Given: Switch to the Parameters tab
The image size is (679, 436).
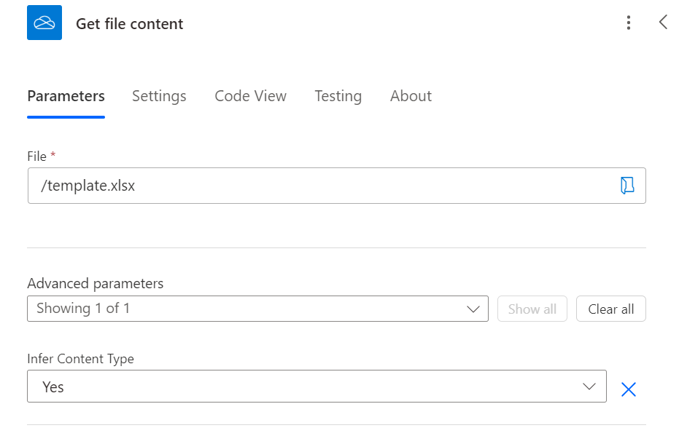Looking at the screenshot, I should [66, 96].
